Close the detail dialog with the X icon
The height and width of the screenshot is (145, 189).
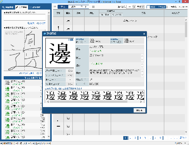pos(144,34)
